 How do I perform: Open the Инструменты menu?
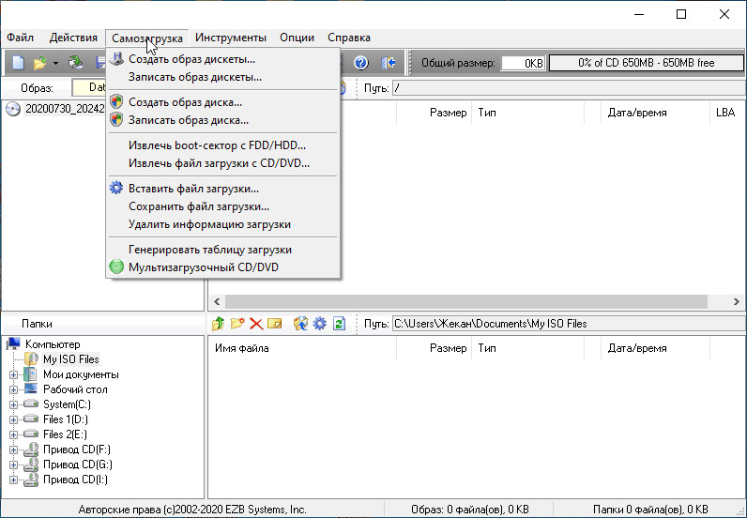pyautogui.click(x=231, y=38)
